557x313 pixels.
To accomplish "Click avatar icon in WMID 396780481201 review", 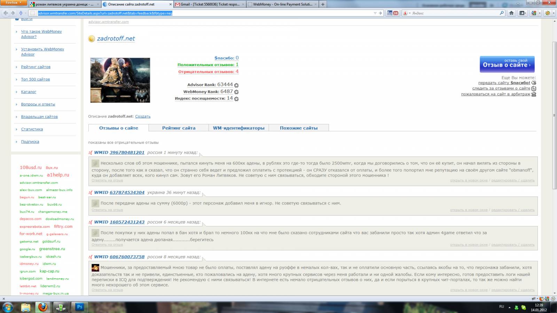I will pos(95,163).
